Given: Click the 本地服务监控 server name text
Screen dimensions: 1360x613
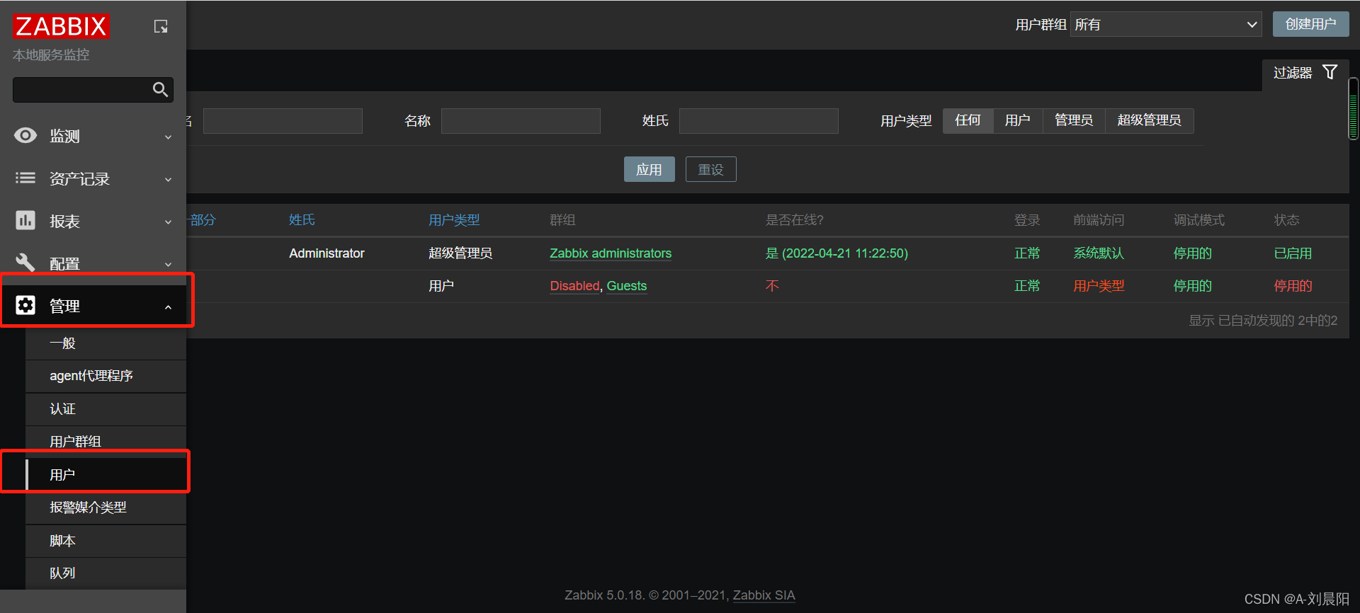Looking at the screenshot, I should pyautogui.click(x=51, y=55).
